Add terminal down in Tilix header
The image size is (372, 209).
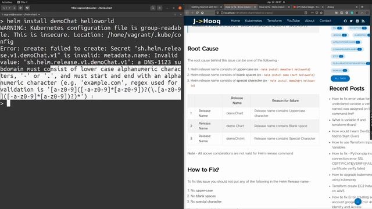click(x=27, y=8)
